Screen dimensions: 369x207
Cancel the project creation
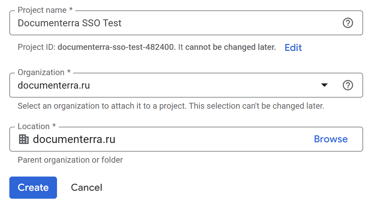pos(86,188)
